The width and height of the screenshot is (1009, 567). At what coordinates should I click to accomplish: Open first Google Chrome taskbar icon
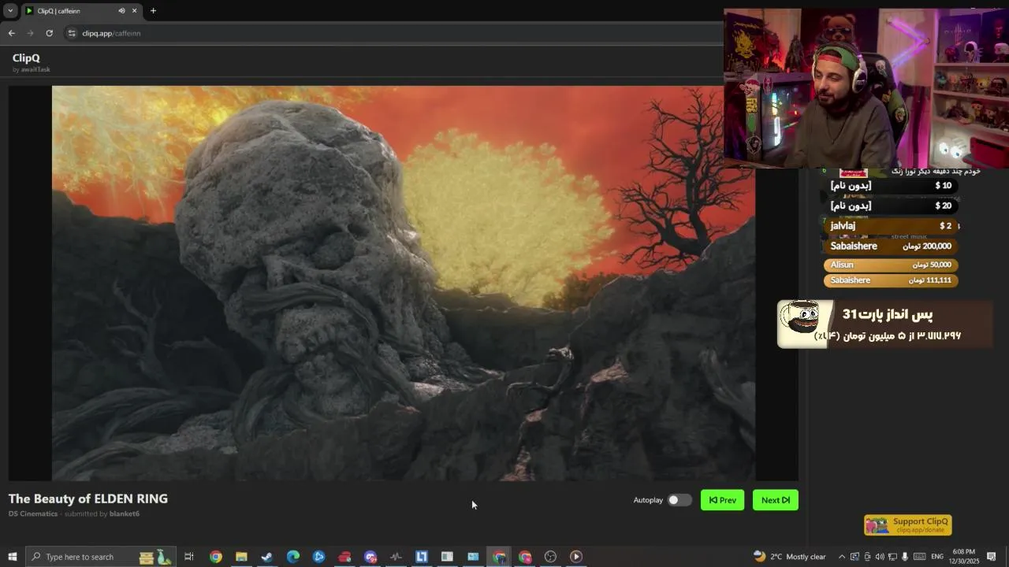coord(215,557)
